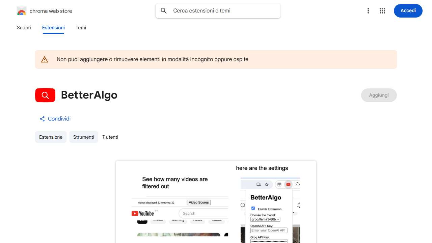Image resolution: width=432 pixels, height=243 pixels.
Task: Click the BetterAlgo toolbar icon in the screenshot
Action: click(288, 184)
